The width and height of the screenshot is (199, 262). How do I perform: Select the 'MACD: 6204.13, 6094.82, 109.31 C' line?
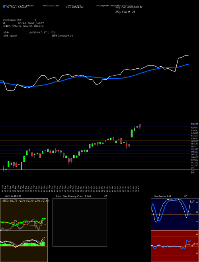tap(23, 26)
